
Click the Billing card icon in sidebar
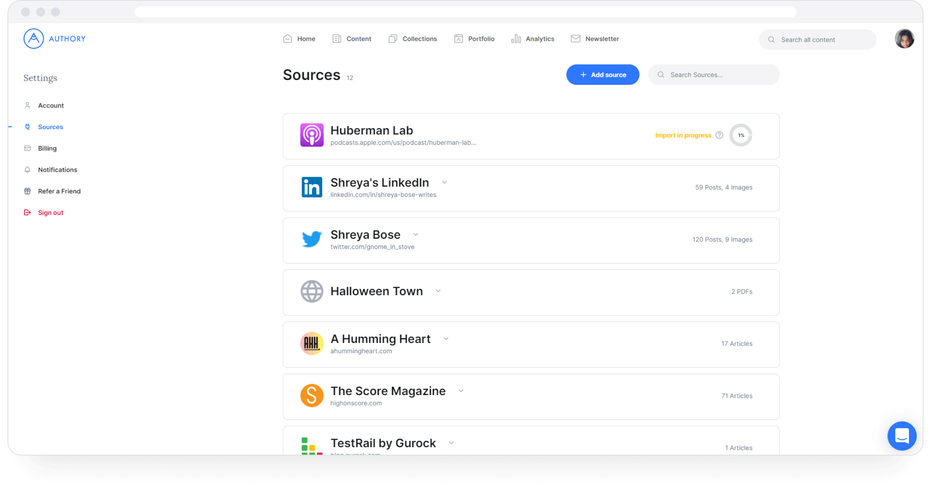[x=27, y=148]
